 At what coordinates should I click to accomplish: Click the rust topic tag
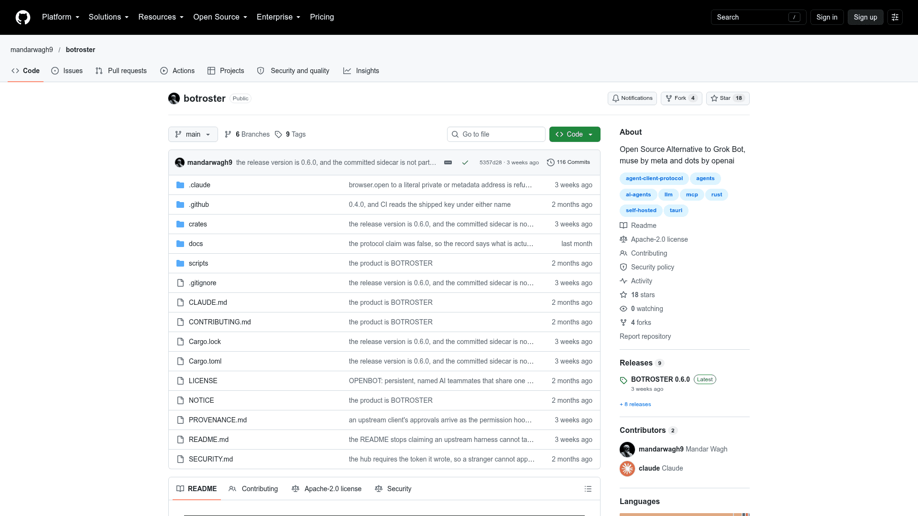coord(717,194)
